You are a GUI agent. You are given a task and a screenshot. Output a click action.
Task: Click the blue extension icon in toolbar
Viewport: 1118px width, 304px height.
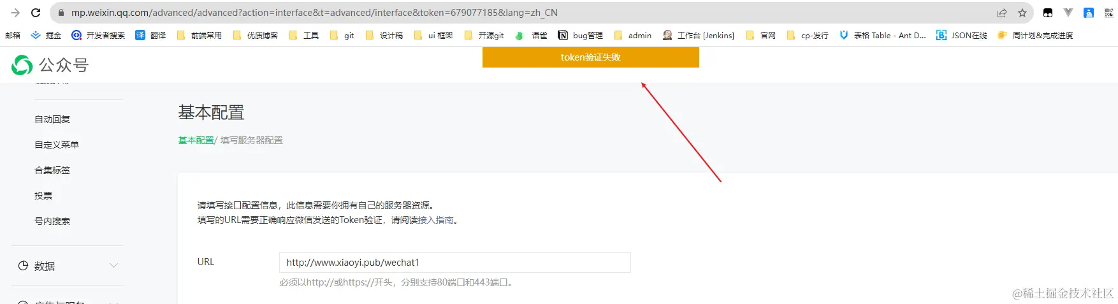click(x=1089, y=13)
